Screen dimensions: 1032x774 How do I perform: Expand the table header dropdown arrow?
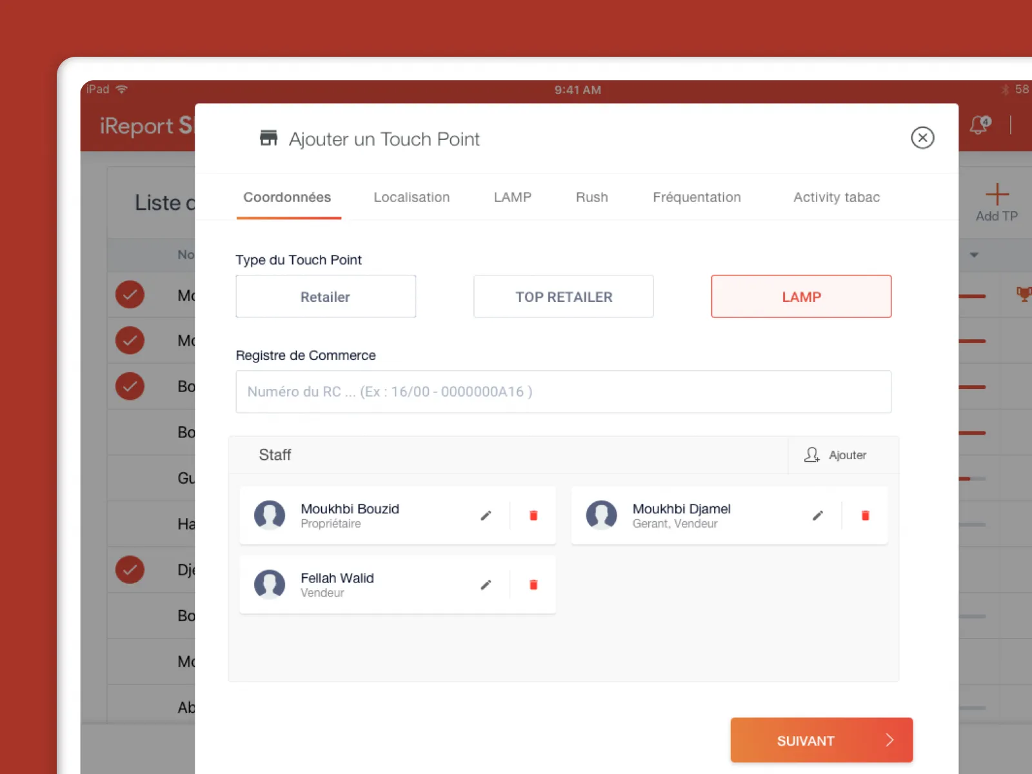coord(974,255)
